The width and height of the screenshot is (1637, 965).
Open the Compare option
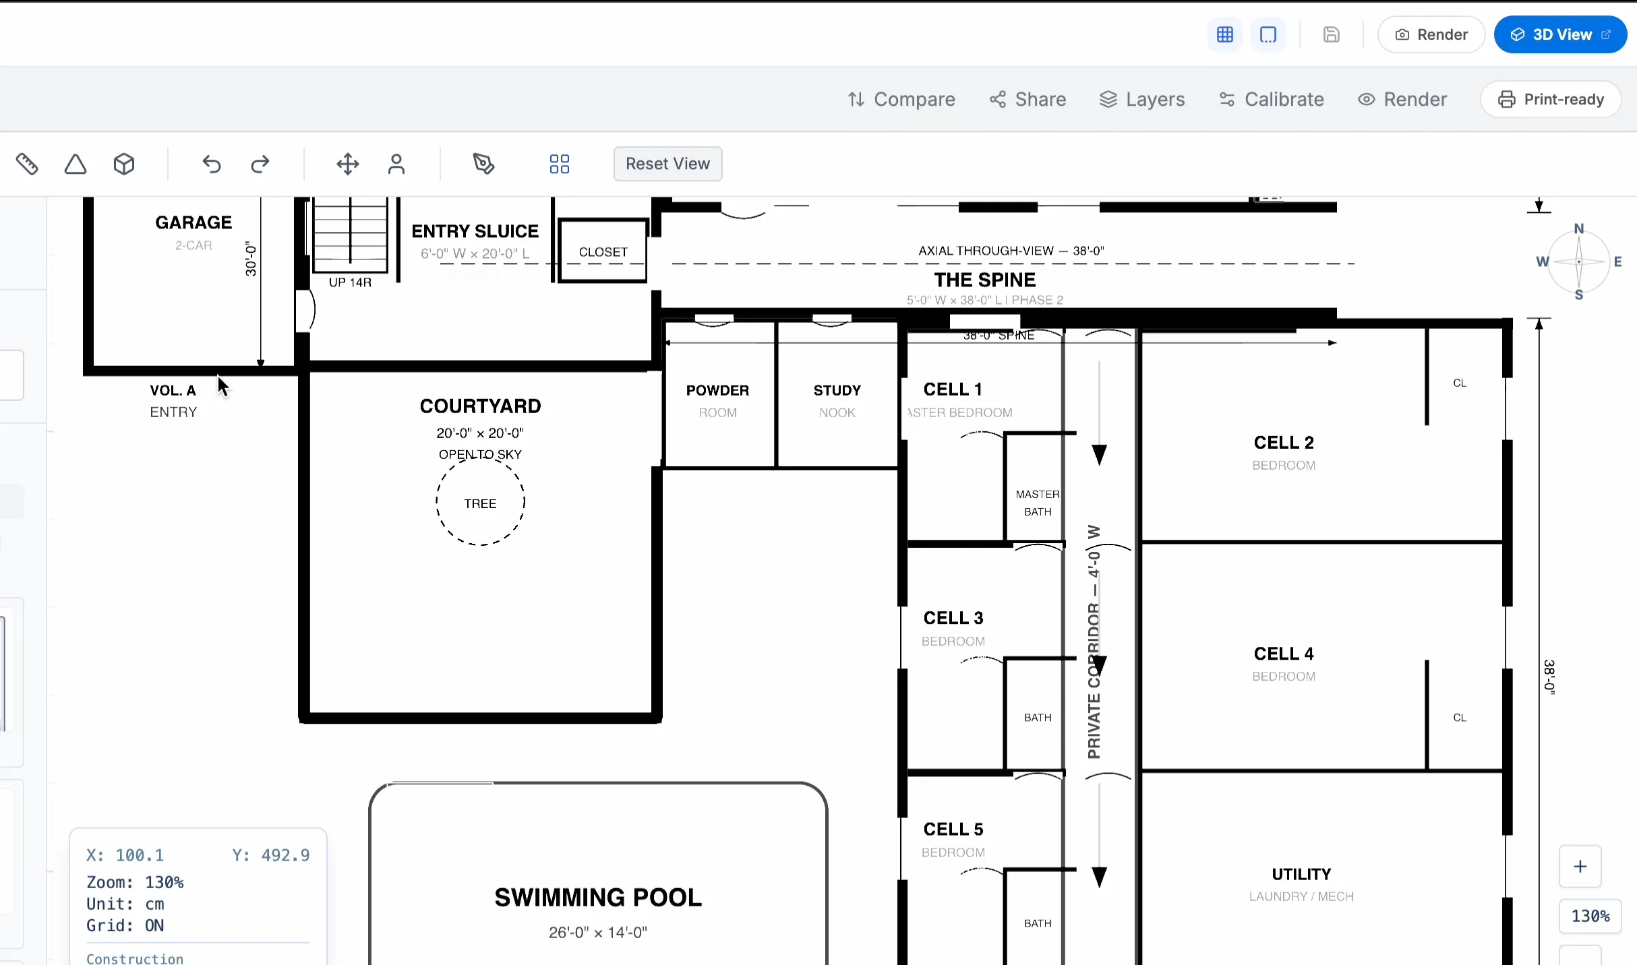(901, 100)
